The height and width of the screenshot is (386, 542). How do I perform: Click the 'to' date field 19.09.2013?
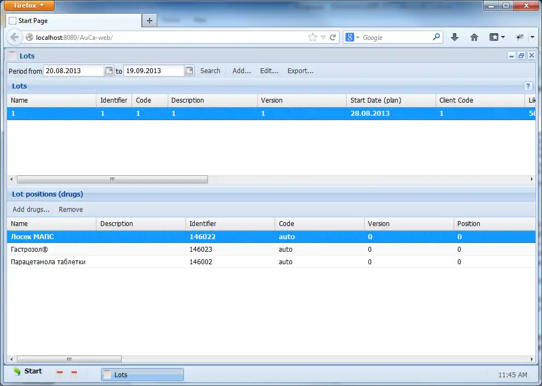(154, 70)
